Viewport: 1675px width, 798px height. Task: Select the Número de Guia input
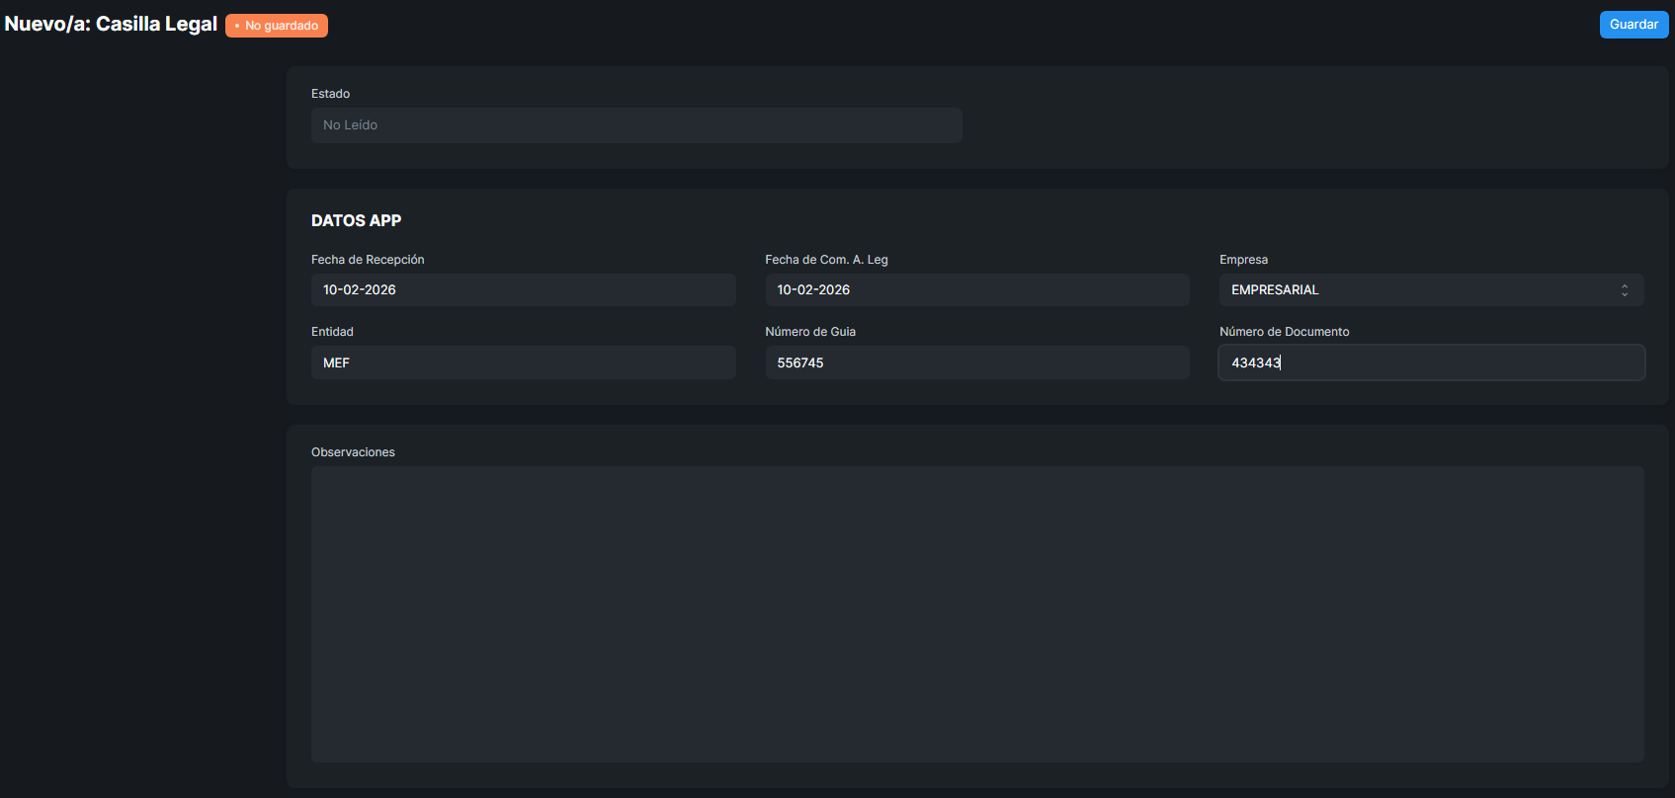click(x=976, y=363)
